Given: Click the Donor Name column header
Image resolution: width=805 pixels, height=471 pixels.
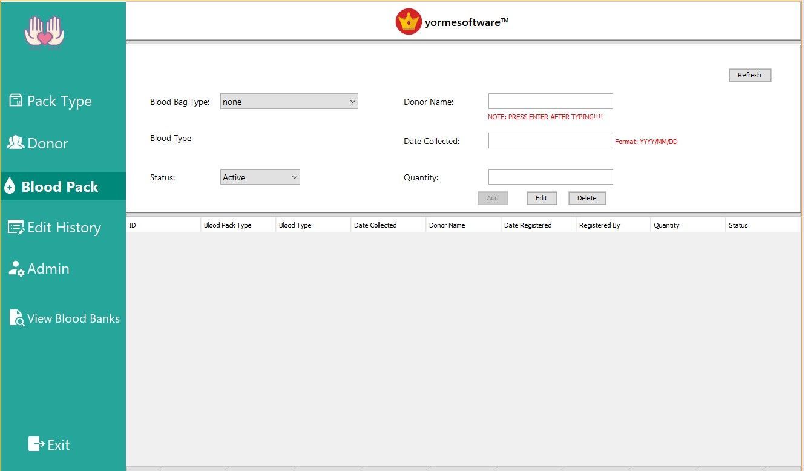Looking at the screenshot, I should (464, 225).
